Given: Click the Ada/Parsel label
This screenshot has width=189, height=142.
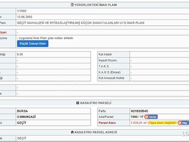Looking at the screenshot, I should 106,117.
